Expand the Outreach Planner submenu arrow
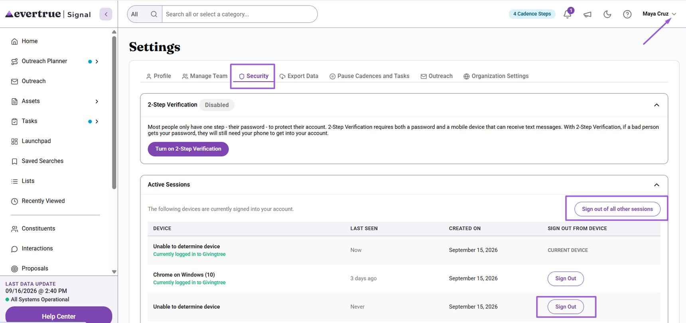 pos(97,61)
